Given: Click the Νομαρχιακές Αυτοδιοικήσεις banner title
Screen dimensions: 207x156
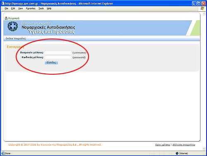Looking at the screenshot, I should coord(48,27).
